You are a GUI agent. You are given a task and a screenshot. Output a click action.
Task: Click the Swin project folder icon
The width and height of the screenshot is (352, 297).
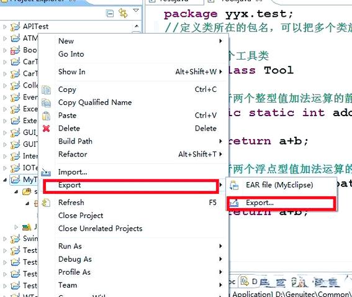tap(16, 239)
